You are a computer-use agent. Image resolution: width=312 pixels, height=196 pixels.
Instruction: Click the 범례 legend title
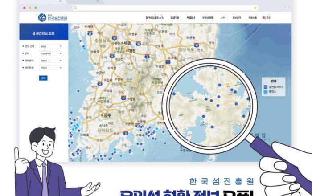click(x=274, y=81)
